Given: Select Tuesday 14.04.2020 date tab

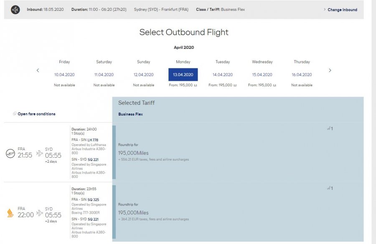Looking at the screenshot, I should (x=222, y=75).
